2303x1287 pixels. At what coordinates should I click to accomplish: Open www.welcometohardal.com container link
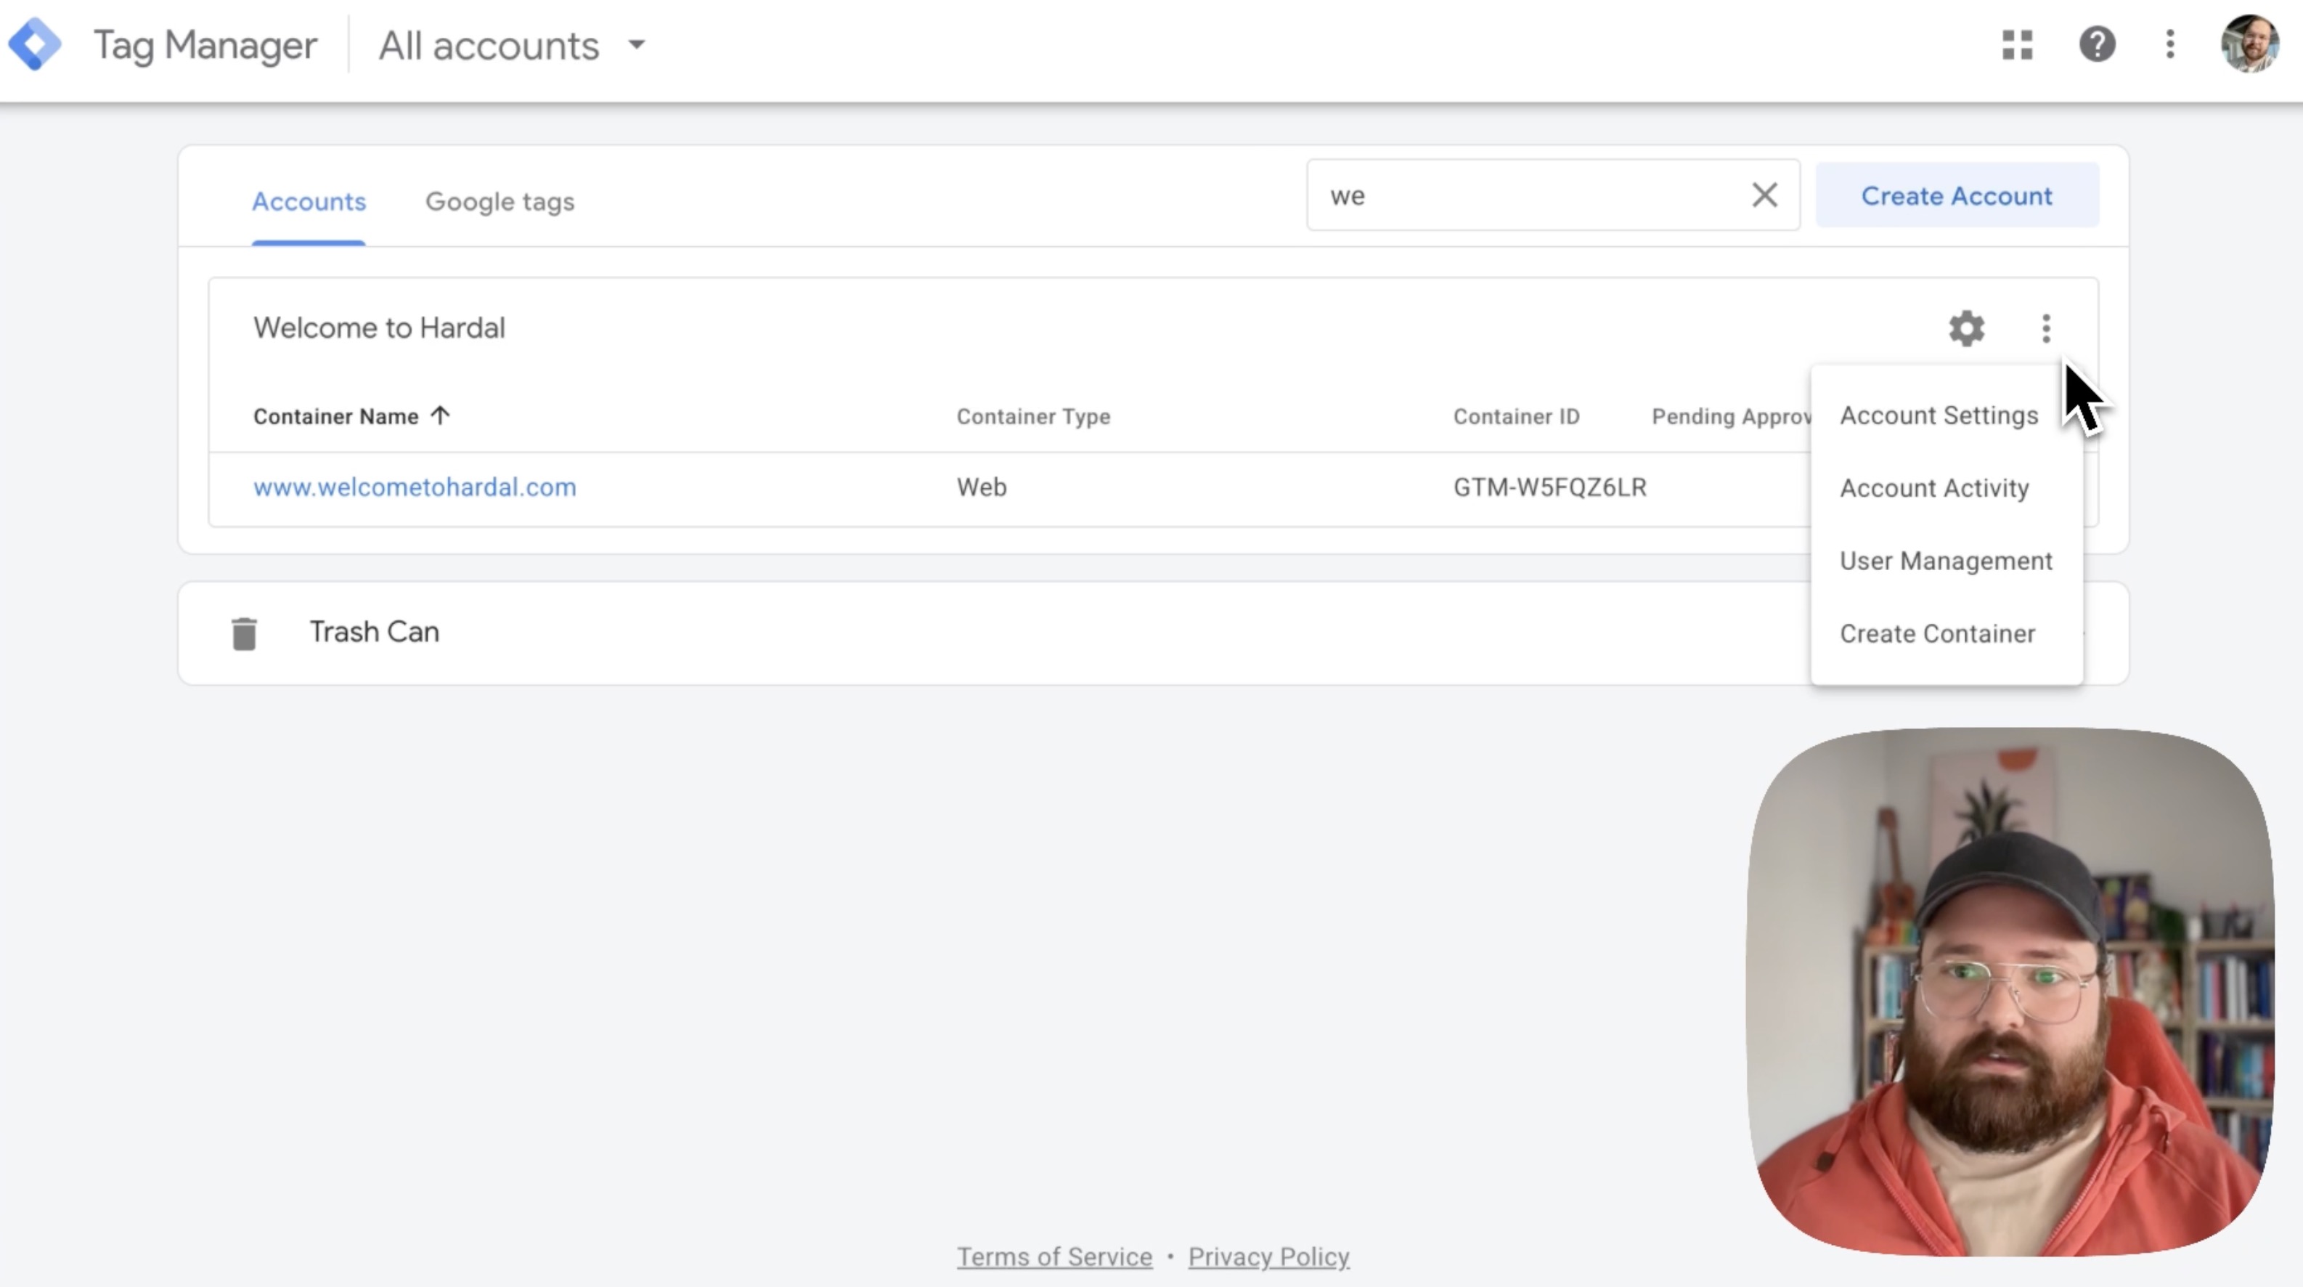pos(415,487)
